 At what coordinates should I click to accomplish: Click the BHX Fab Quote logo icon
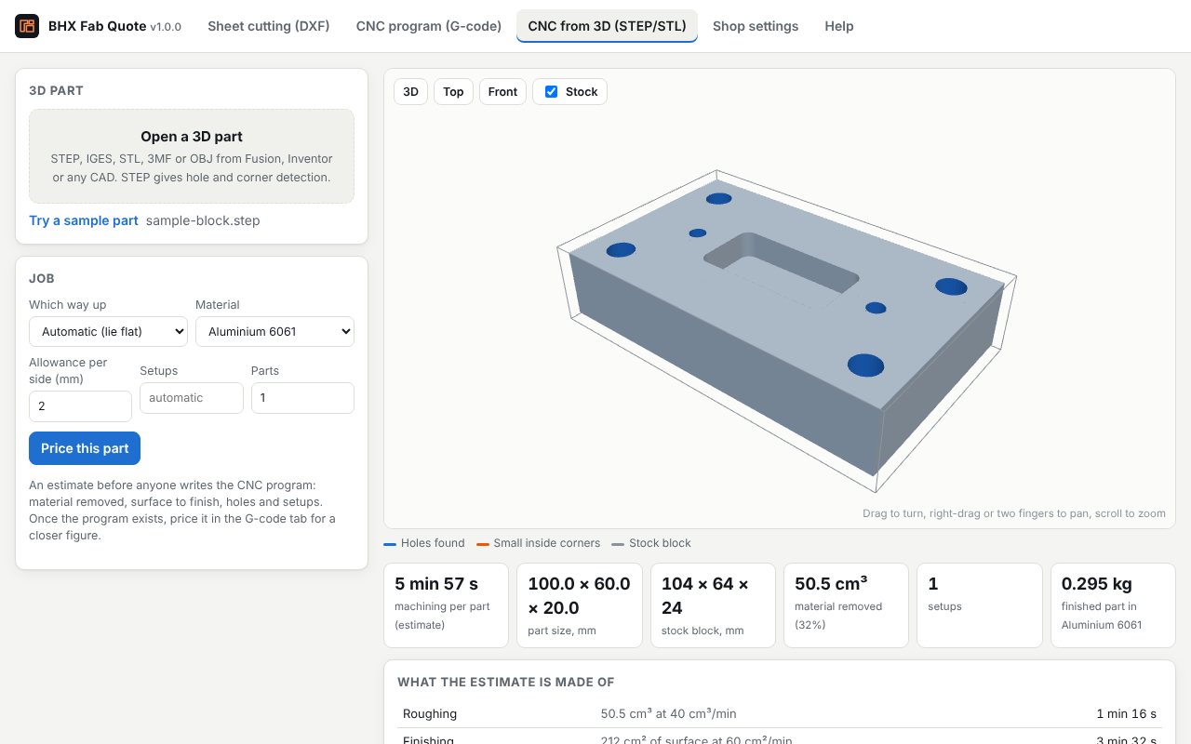[x=27, y=26]
